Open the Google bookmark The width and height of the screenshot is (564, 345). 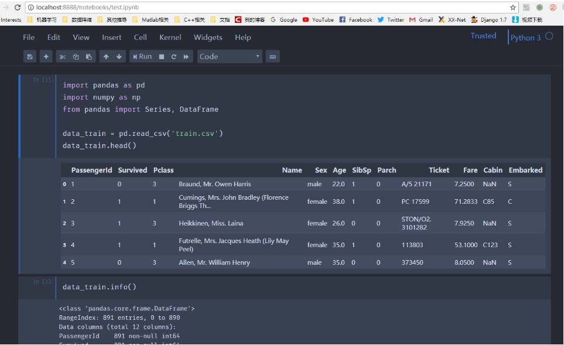coord(284,20)
